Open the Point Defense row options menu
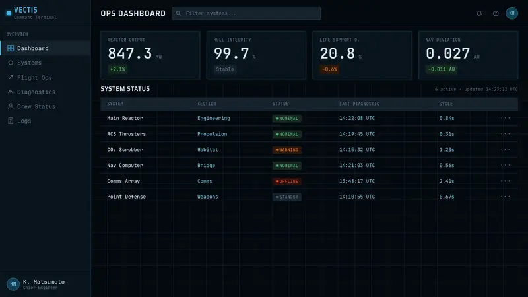Viewport: 528px width, 297px height. (505, 196)
